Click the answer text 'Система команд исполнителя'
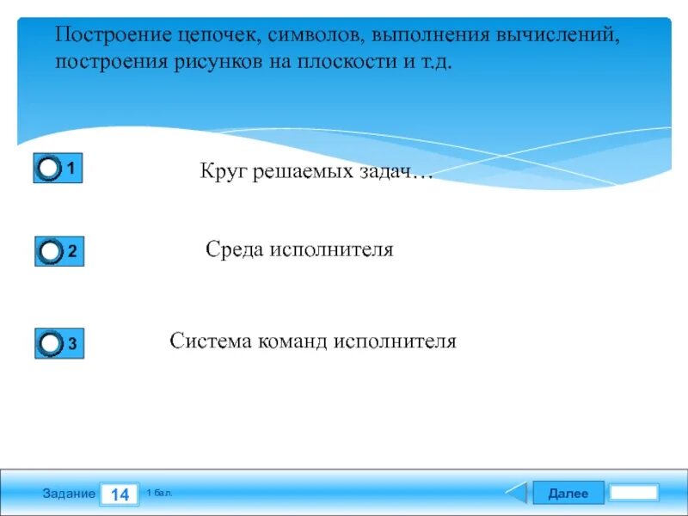Screen dimensions: 688x516 tap(313, 341)
